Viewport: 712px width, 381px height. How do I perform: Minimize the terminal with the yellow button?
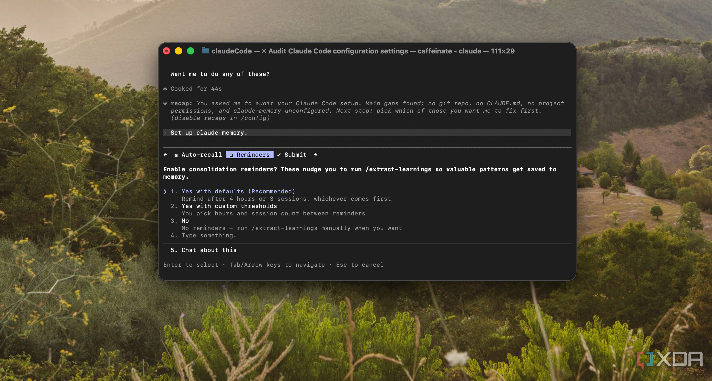pyautogui.click(x=179, y=51)
